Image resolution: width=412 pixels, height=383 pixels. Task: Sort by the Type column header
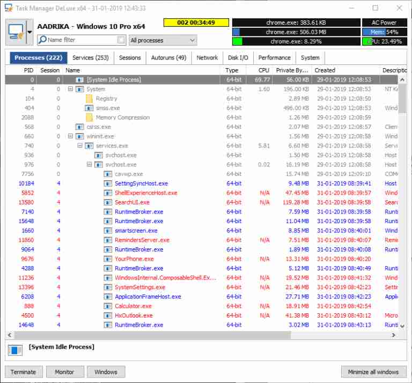pyautogui.click(x=232, y=70)
